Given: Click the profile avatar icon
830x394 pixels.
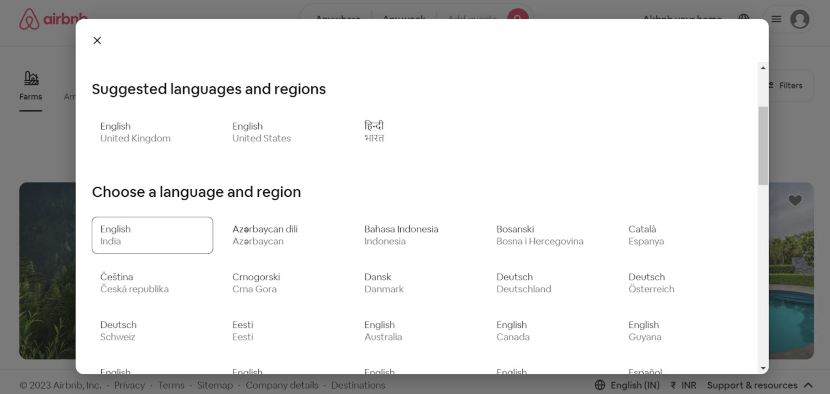Looking at the screenshot, I should click(800, 19).
